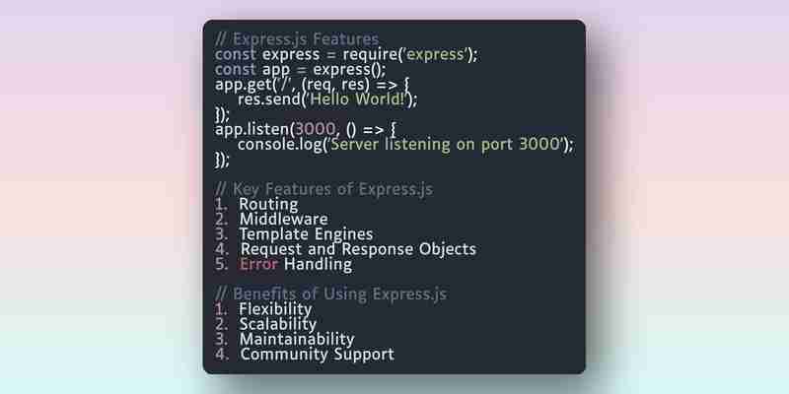Viewport: 789px width, 394px height.
Task: Click the red 'Error' word
Action: click(x=258, y=264)
